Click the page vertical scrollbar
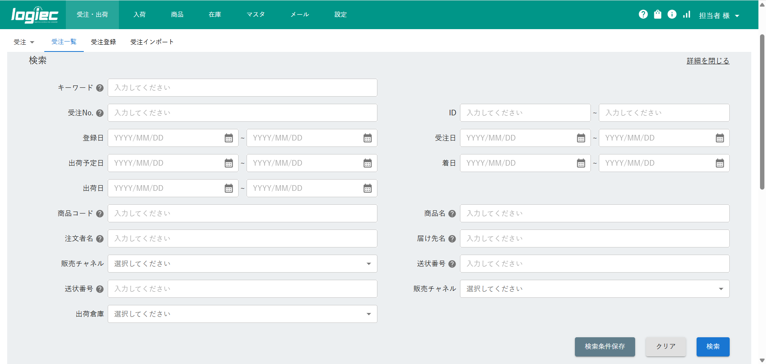The image size is (766, 364). [x=762, y=112]
